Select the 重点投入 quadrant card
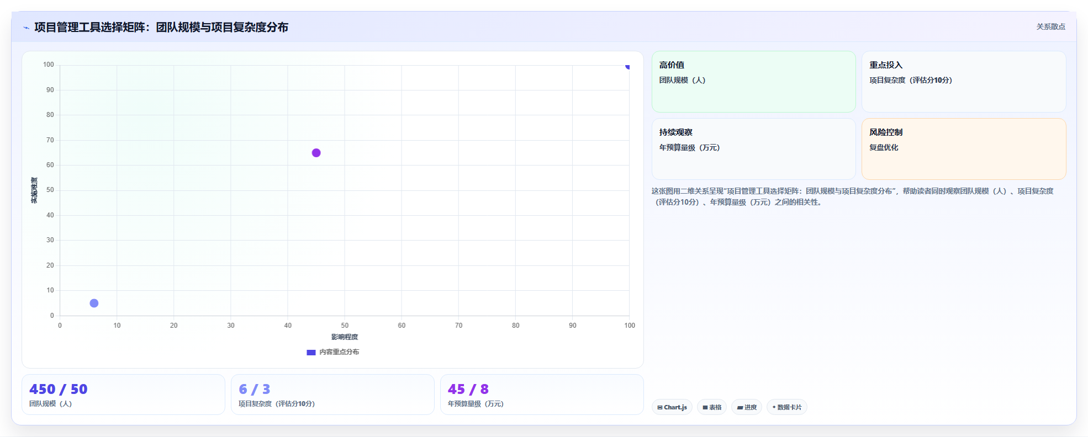1088x437 pixels. pyautogui.click(x=964, y=82)
